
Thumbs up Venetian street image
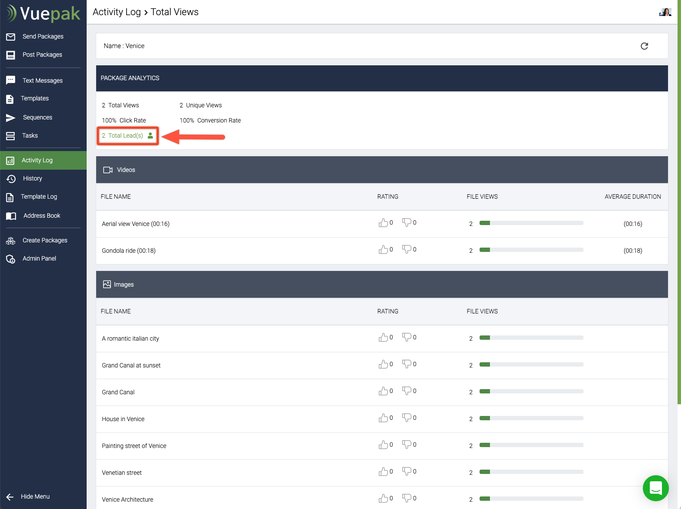point(383,472)
